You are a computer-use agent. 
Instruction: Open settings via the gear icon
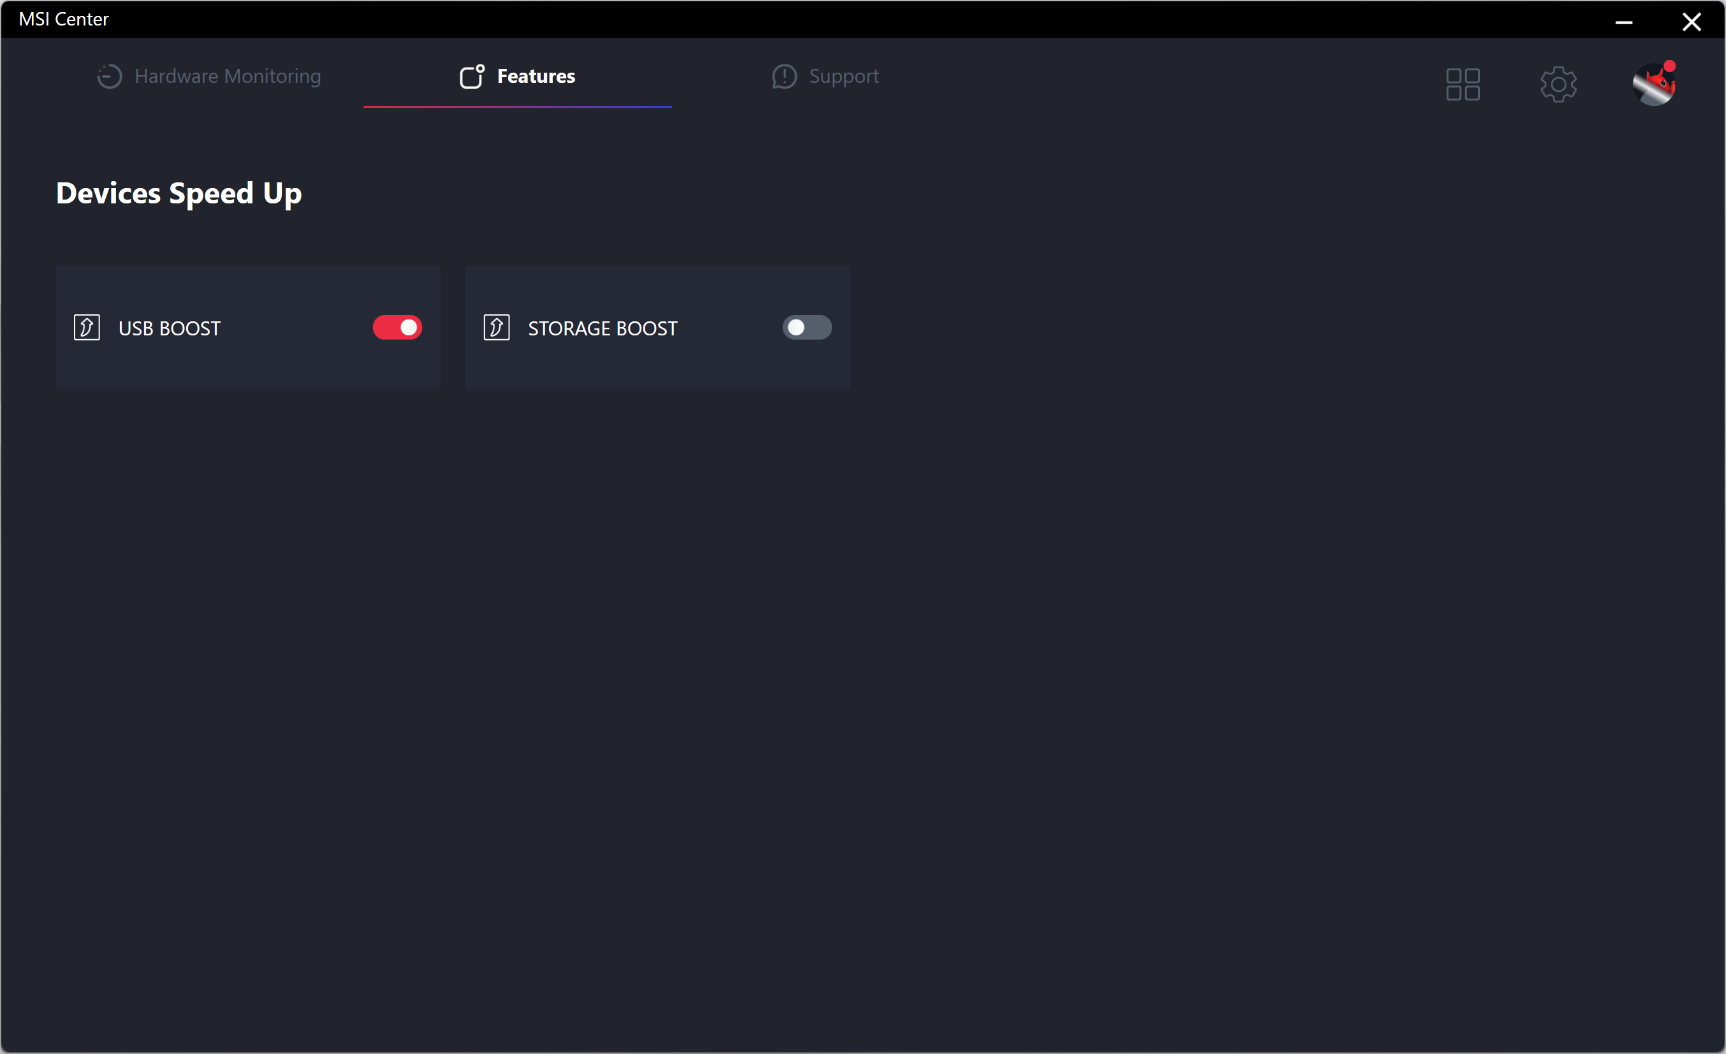pyautogui.click(x=1558, y=85)
